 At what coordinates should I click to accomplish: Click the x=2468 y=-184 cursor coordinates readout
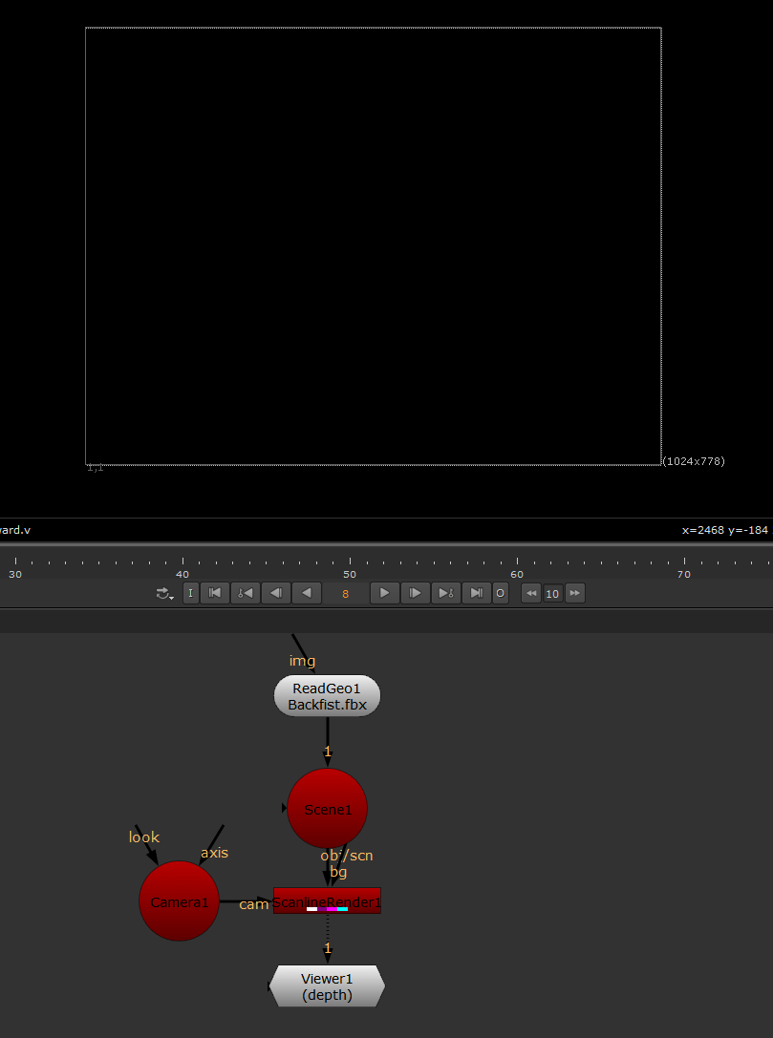click(724, 530)
